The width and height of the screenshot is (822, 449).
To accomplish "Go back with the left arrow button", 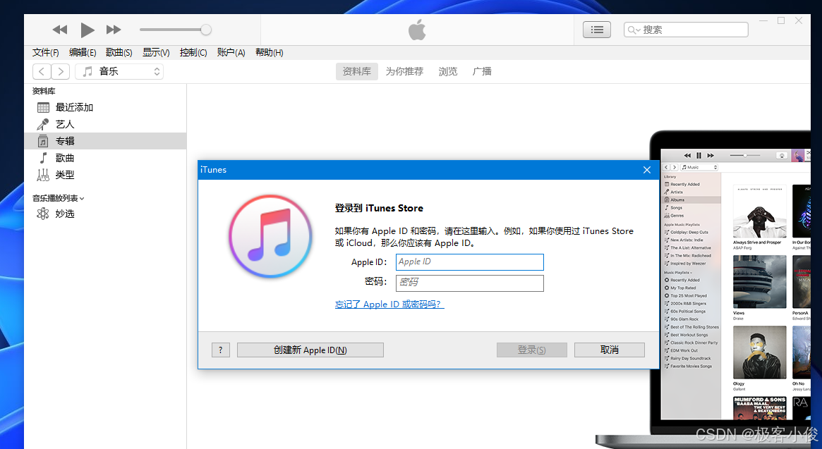I will pos(42,71).
